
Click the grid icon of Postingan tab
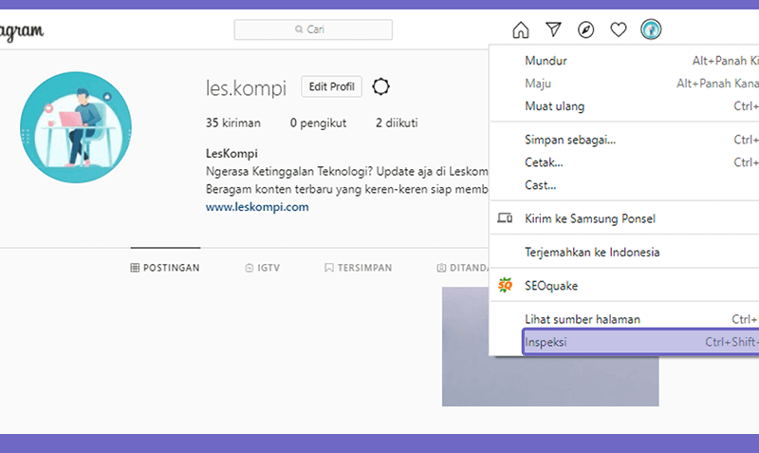(x=135, y=268)
